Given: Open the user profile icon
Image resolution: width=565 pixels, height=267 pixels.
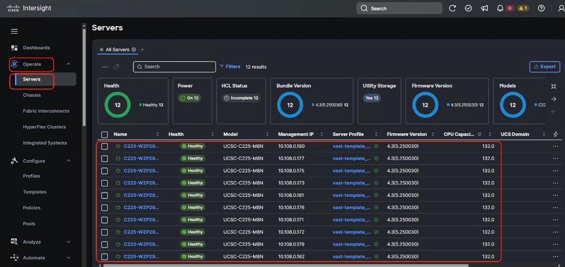Looking at the screenshot, I should (561, 8).
